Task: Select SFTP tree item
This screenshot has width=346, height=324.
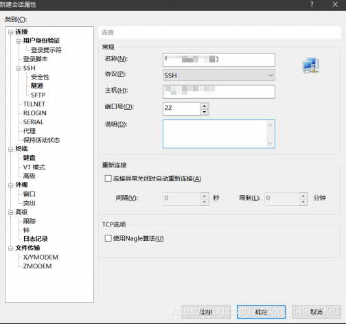Action: click(38, 95)
